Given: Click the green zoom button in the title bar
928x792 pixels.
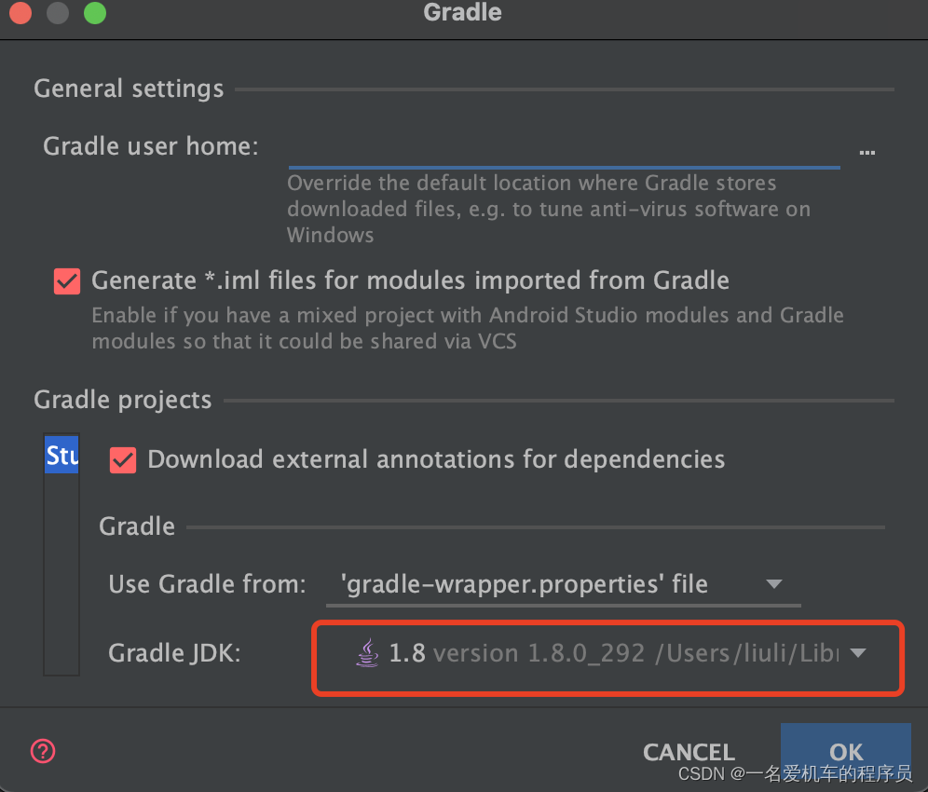Looking at the screenshot, I should [93, 14].
